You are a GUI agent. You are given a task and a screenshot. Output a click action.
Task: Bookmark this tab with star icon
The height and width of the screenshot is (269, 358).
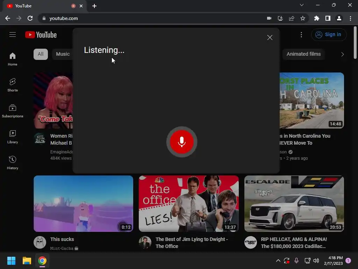pos(303,18)
